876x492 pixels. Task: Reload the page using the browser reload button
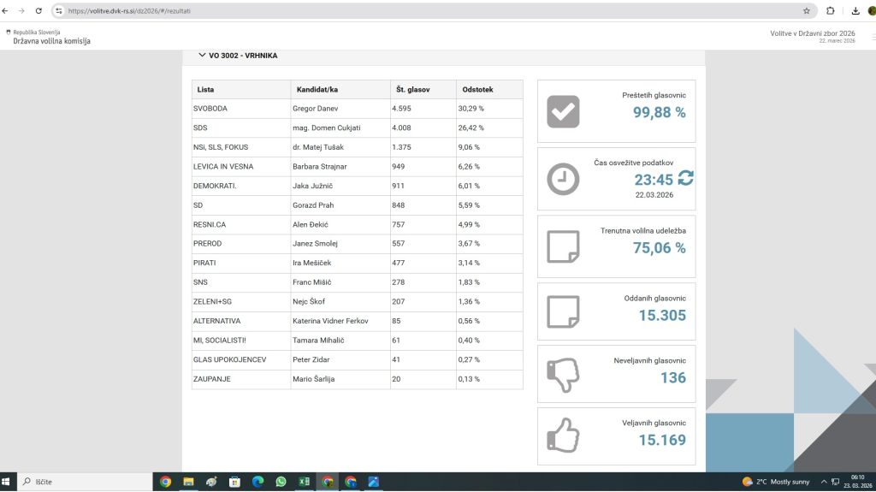tap(38, 11)
